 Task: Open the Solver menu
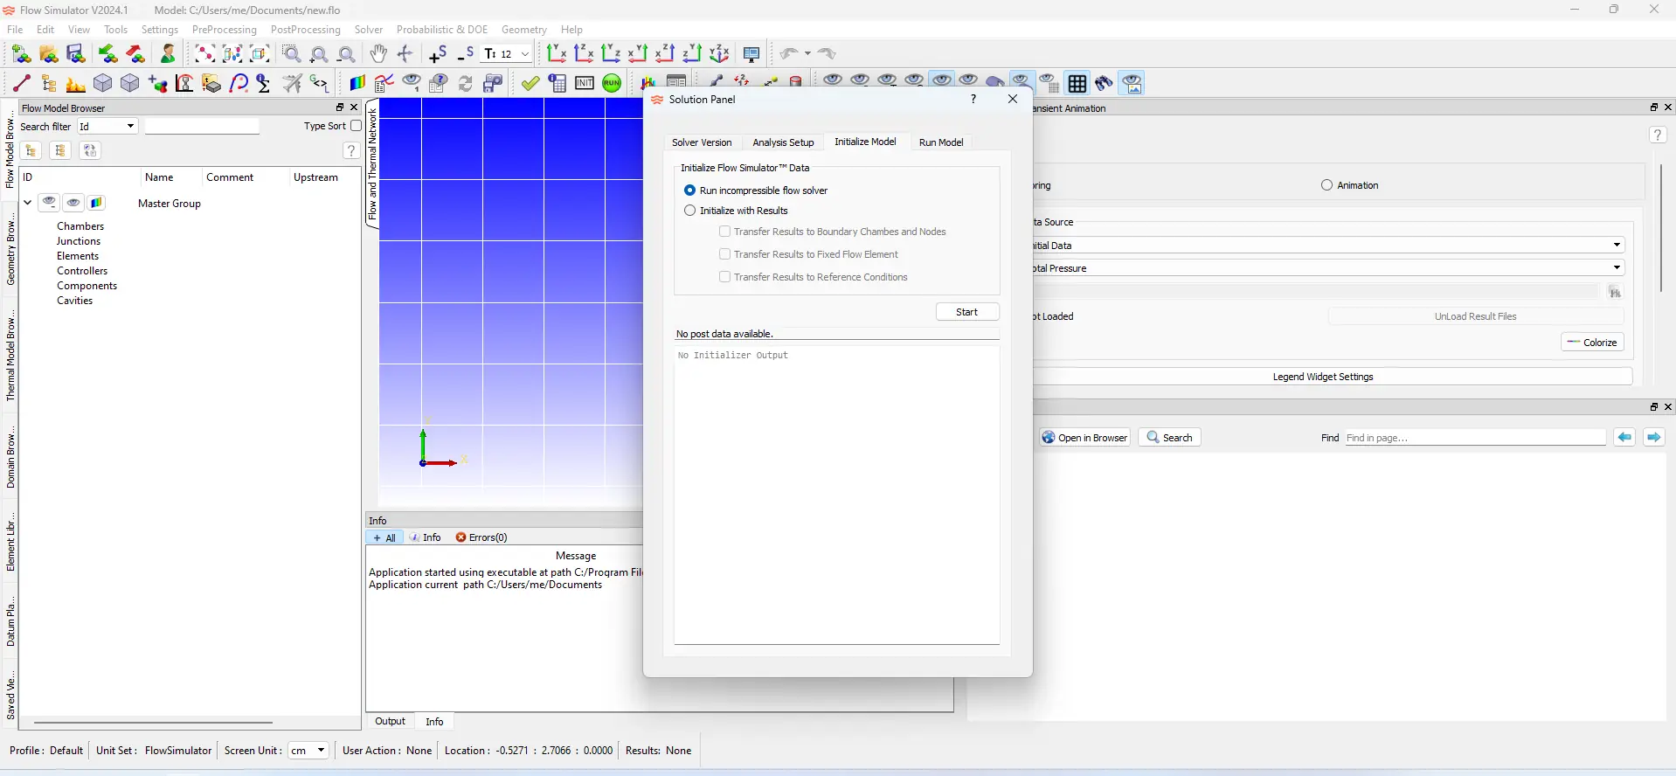369,30
